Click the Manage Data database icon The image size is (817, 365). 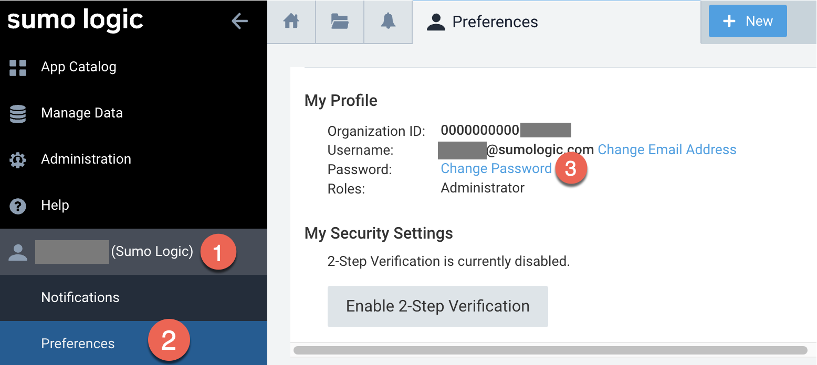click(x=18, y=114)
